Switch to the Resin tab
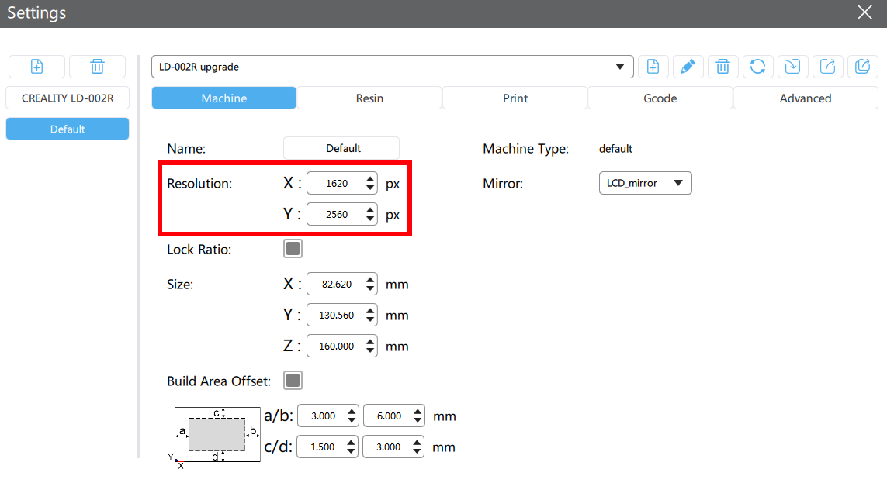 click(369, 98)
